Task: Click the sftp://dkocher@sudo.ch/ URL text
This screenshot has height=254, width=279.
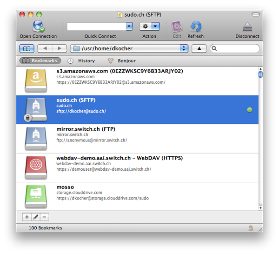Action: [81, 111]
